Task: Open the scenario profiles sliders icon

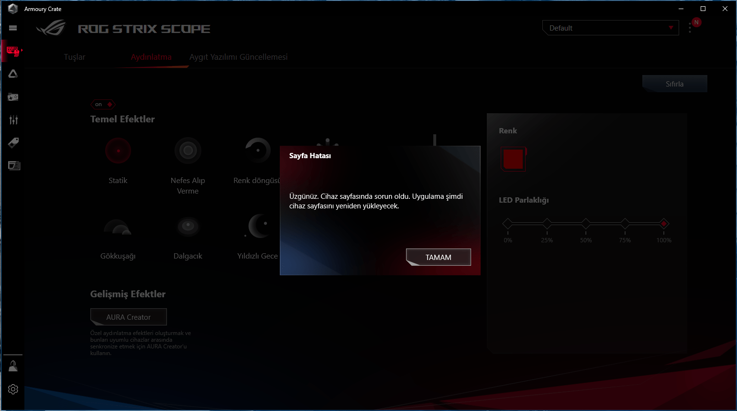Action: (x=13, y=120)
